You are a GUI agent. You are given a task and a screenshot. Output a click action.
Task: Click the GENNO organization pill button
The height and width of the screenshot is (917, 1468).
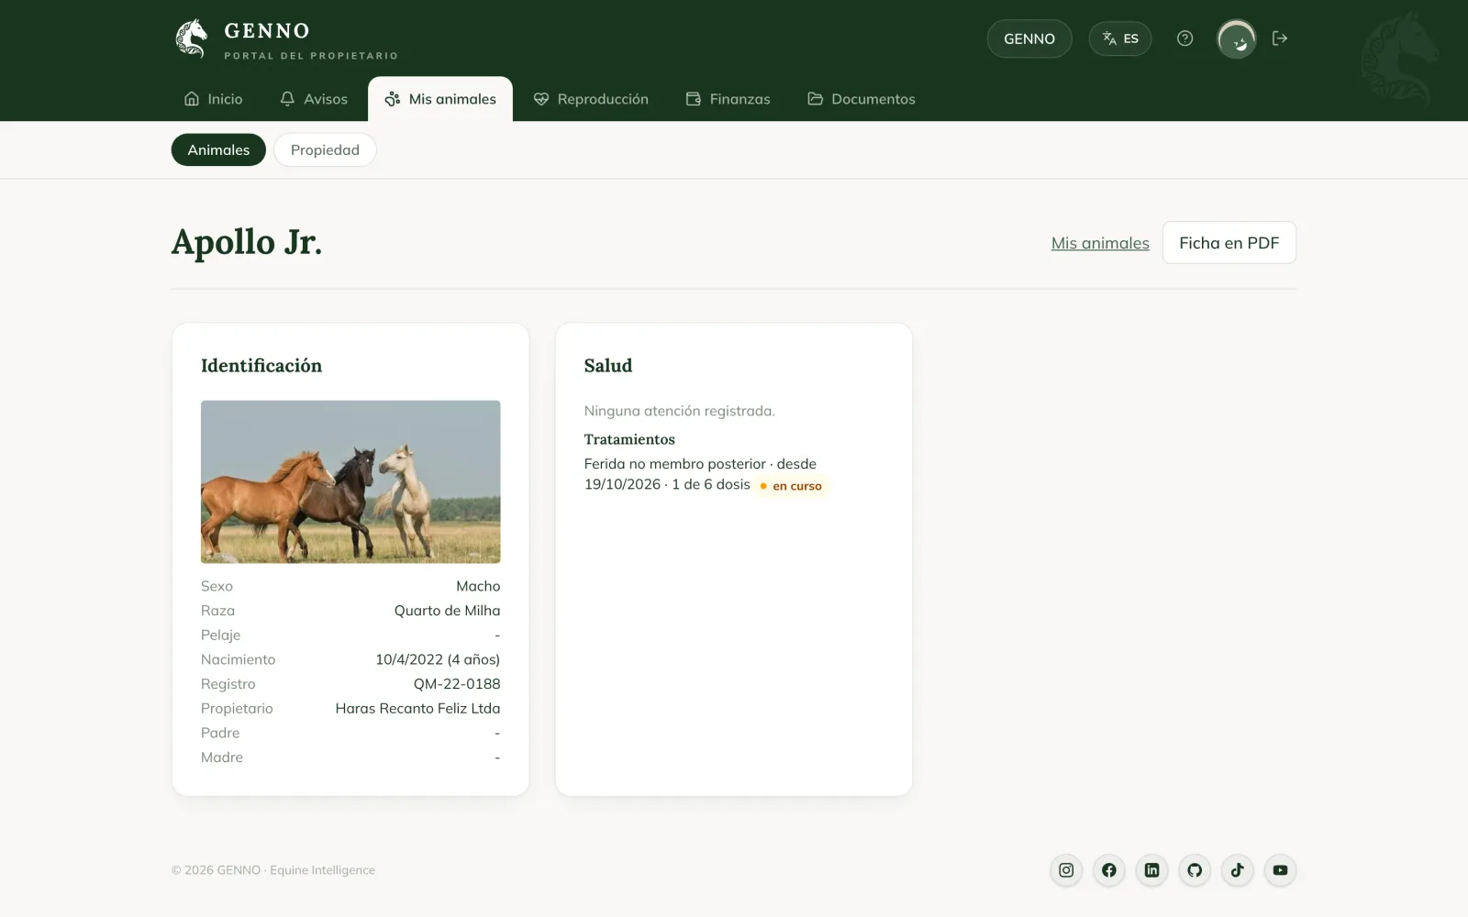pos(1029,39)
